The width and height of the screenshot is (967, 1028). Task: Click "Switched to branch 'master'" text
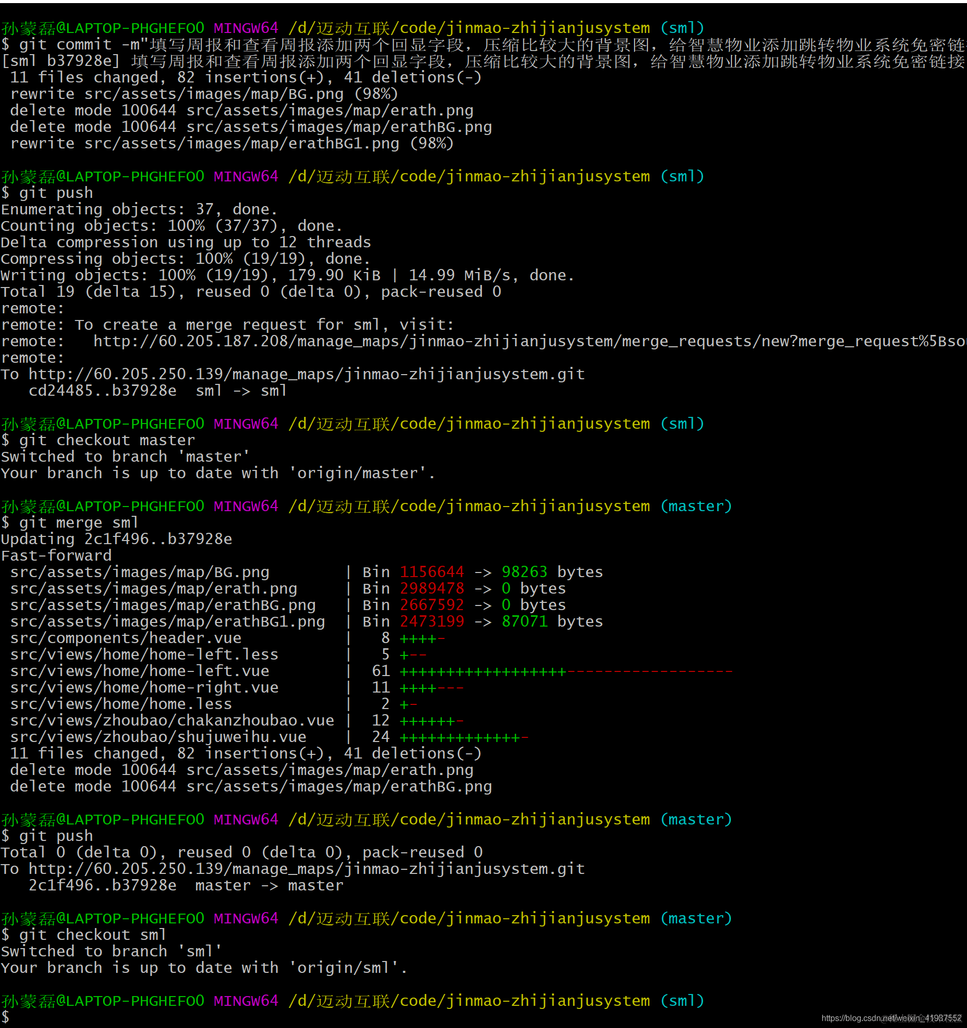[x=125, y=457]
